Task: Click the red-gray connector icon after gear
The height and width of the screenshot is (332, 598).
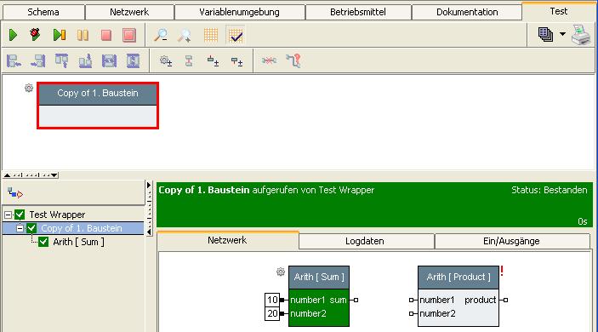Action: (x=189, y=60)
